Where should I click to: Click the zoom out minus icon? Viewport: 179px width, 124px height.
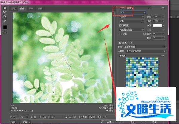click(x=11, y=117)
